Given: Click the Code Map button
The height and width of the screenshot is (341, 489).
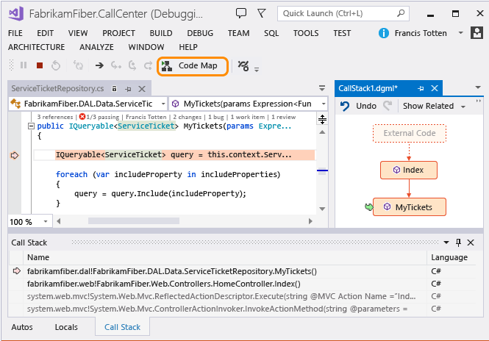Looking at the screenshot, I should [193, 65].
